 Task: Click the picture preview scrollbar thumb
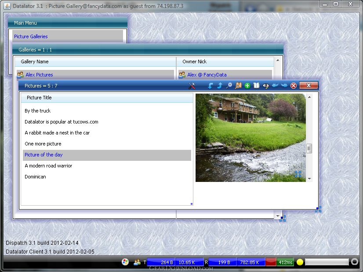point(309,149)
